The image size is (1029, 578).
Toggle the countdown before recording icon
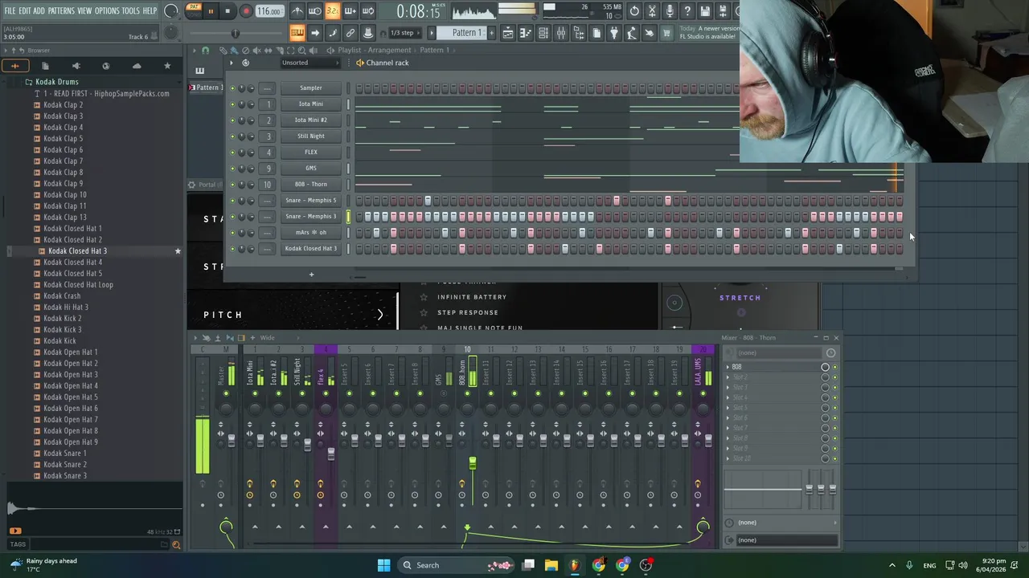tap(333, 11)
